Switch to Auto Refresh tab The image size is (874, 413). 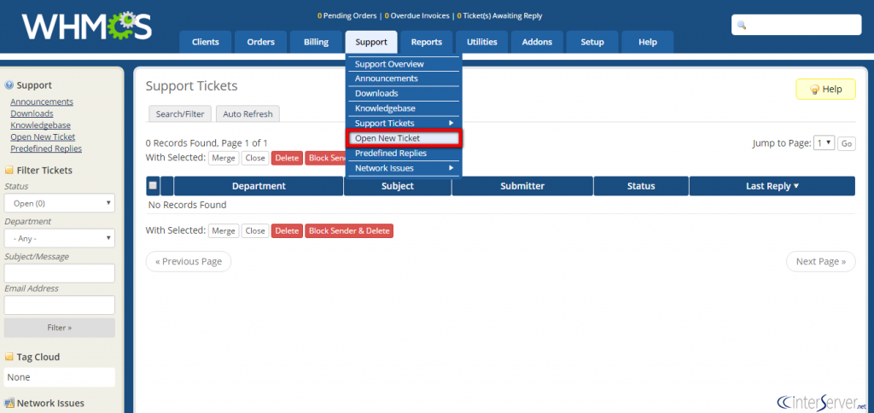coord(248,114)
